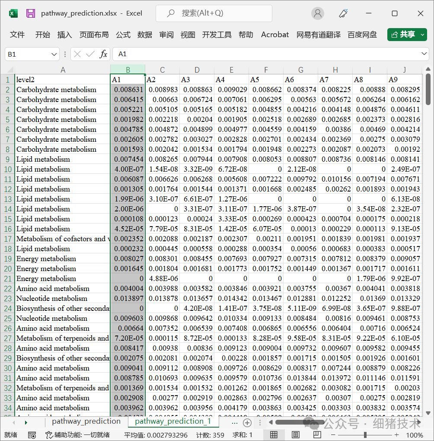The width and height of the screenshot is (434, 441).
Task: Click the Save icon in the title bar
Action: coord(30,13)
